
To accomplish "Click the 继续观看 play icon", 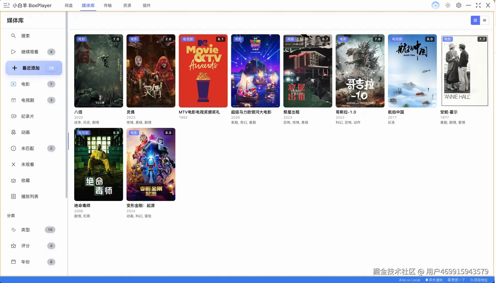I will [13, 52].
